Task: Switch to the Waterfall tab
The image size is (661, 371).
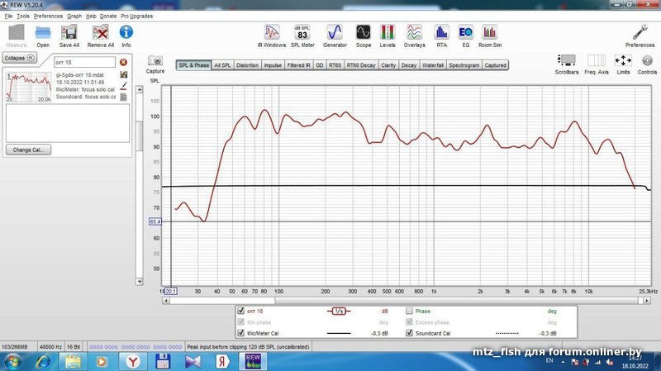Action: click(433, 64)
